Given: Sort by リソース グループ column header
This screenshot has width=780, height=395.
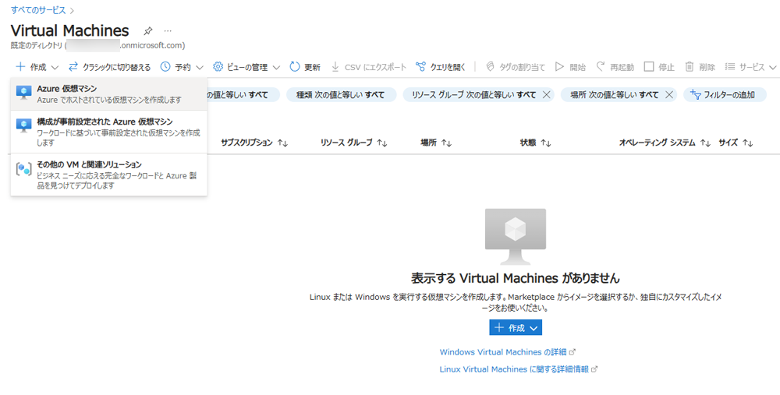Looking at the screenshot, I should tap(354, 143).
